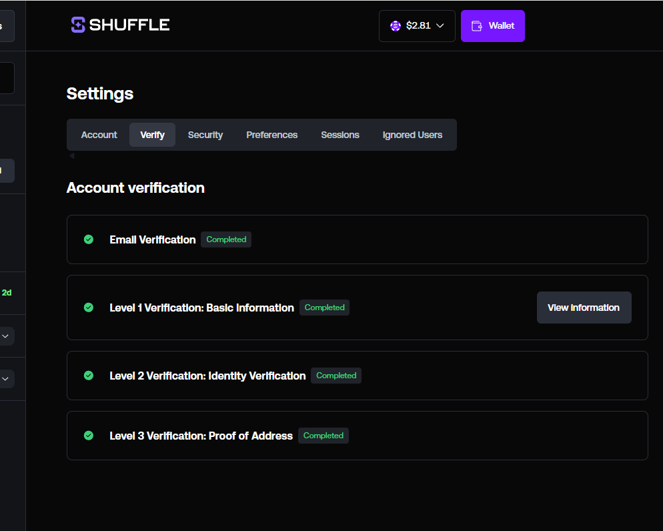Viewport: 663px width, 531px height.
Task: Click the green checkmark for Level 1 Verification
Action: (x=89, y=308)
